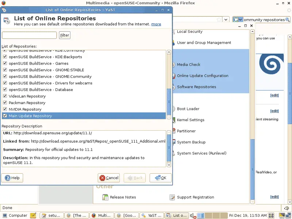
Task: Open Software Repositories in YaST
Action: [196, 87]
